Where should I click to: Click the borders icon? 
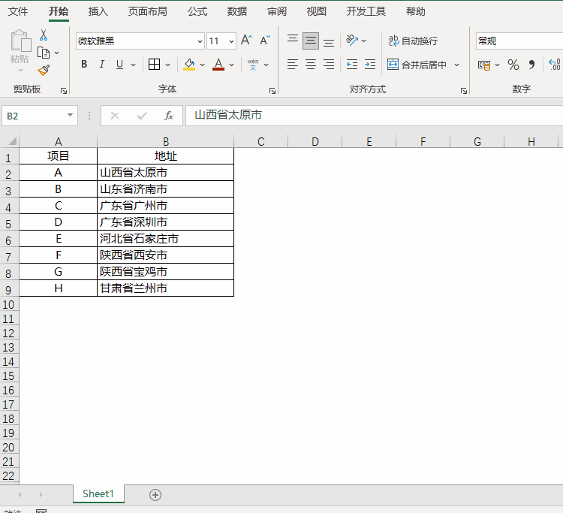click(x=154, y=65)
